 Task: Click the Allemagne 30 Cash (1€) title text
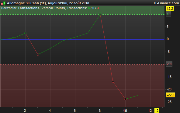(26, 3)
